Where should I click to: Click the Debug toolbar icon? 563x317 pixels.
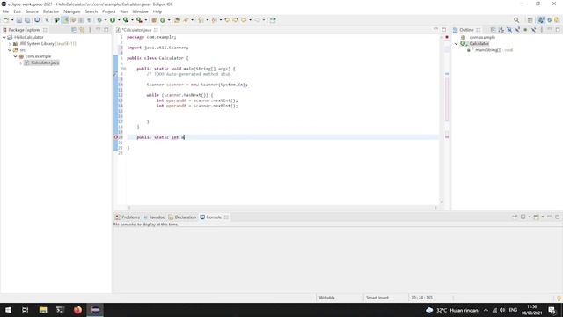[x=99, y=20]
